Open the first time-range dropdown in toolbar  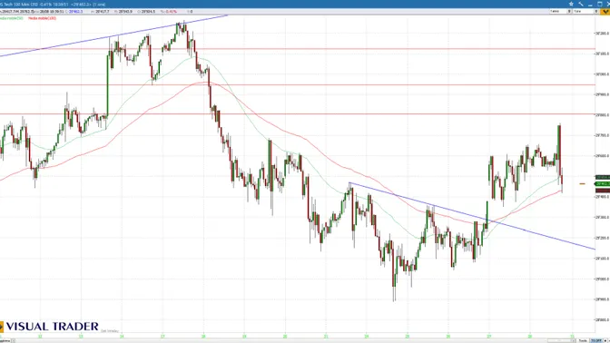click(x=561, y=12)
